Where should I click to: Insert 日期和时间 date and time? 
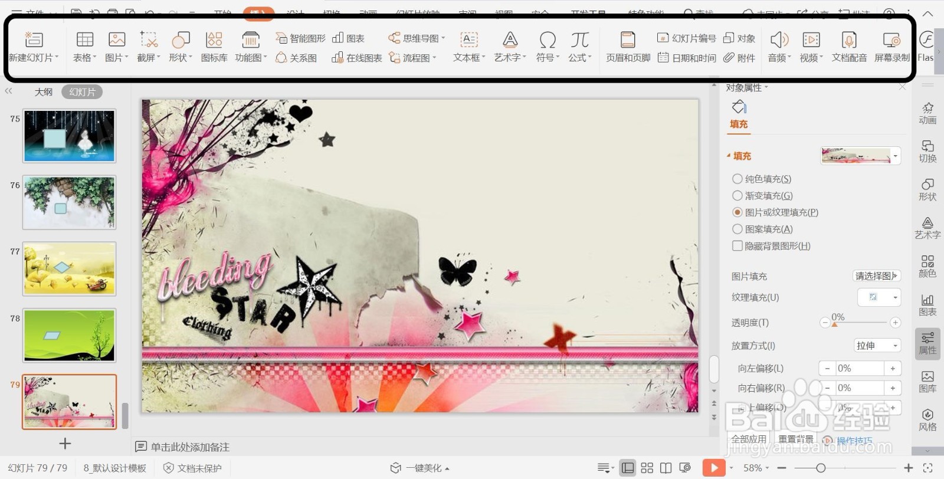point(687,58)
